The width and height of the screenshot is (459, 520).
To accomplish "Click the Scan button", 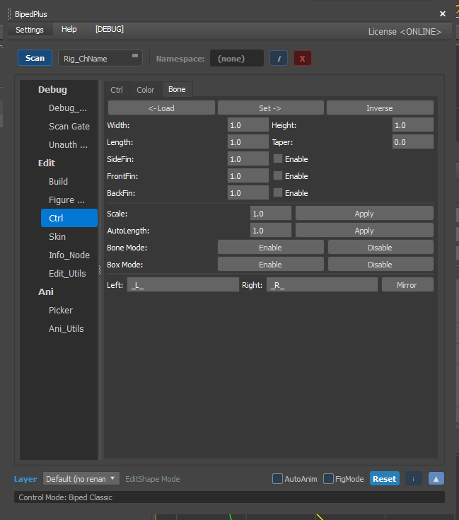I will coord(35,58).
